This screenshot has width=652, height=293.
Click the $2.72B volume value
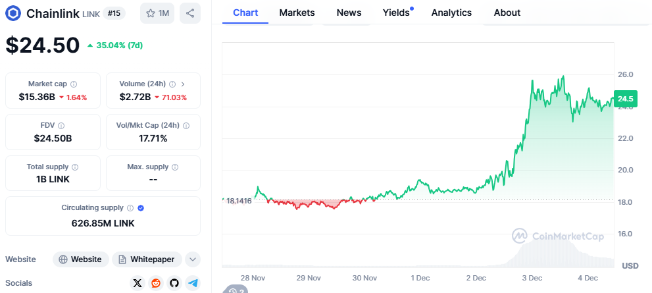pyautogui.click(x=135, y=97)
